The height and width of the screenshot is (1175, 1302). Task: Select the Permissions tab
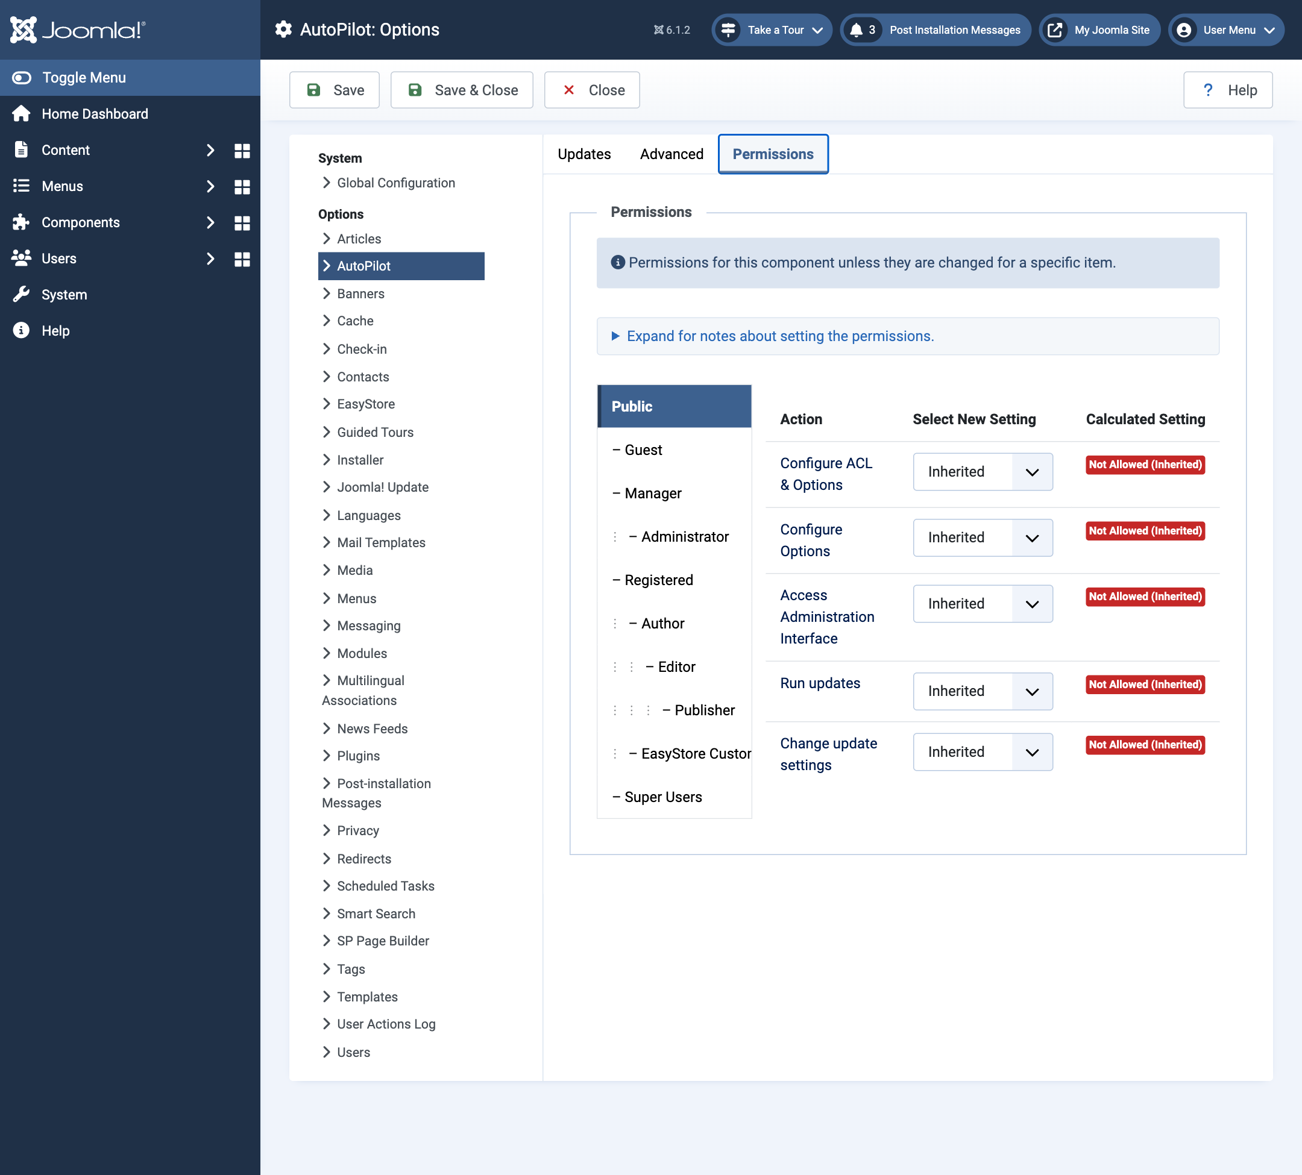[773, 154]
